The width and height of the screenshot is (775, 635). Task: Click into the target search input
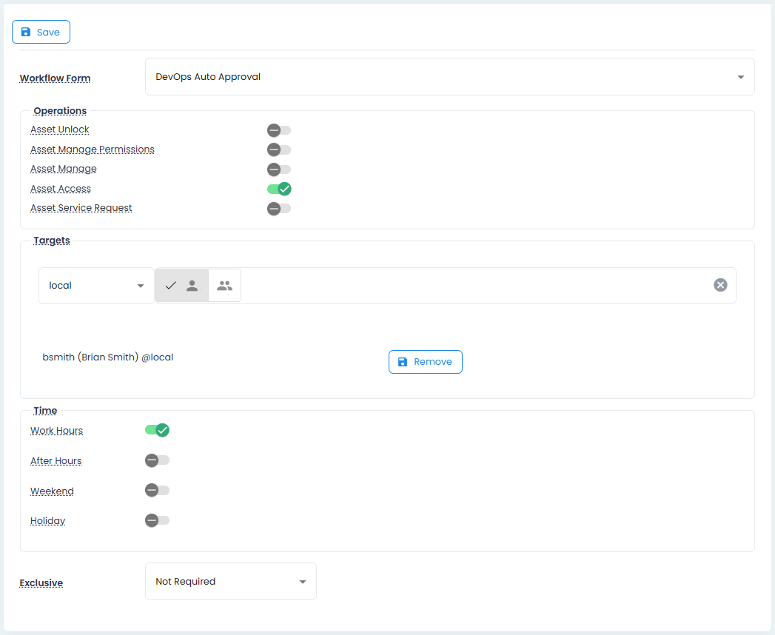coord(474,286)
